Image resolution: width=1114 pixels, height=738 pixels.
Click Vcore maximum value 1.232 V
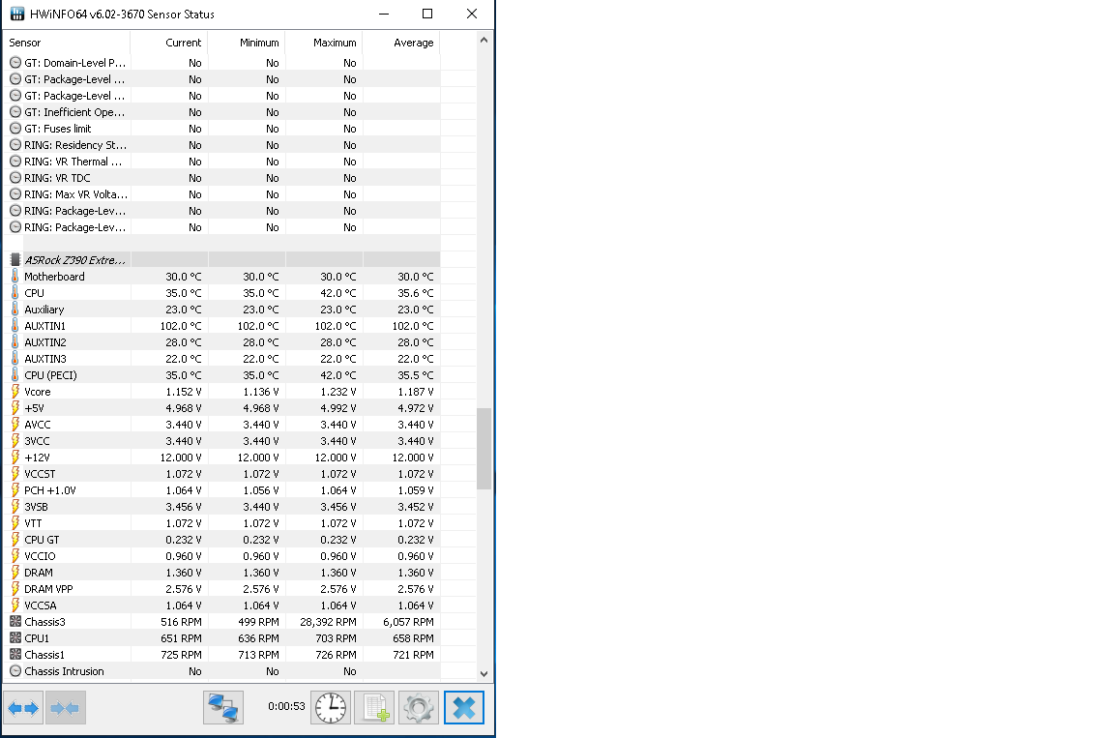pyautogui.click(x=338, y=392)
